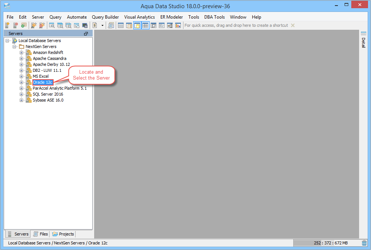Screen dimensions: 371x250
Task: Open the Detail side panel
Action: 364,39
